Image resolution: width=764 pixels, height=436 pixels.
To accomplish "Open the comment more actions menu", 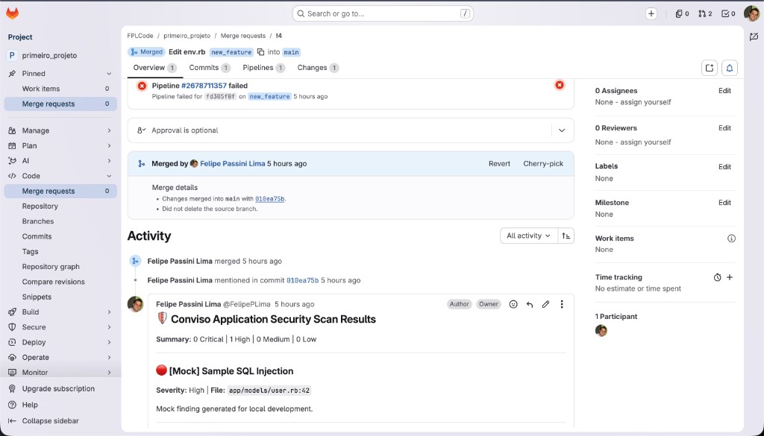I will (562, 304).
